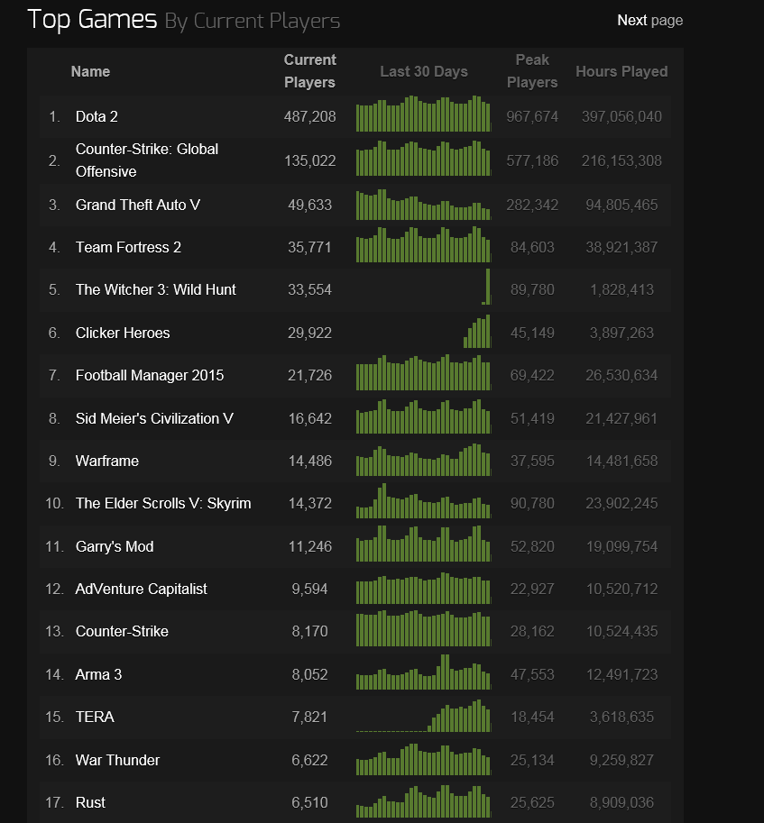The width and height of the screenshot is (764, 823).
Task: Open The Elder Scrolls V: Skyrim link
Action: (x=163, y=503)
